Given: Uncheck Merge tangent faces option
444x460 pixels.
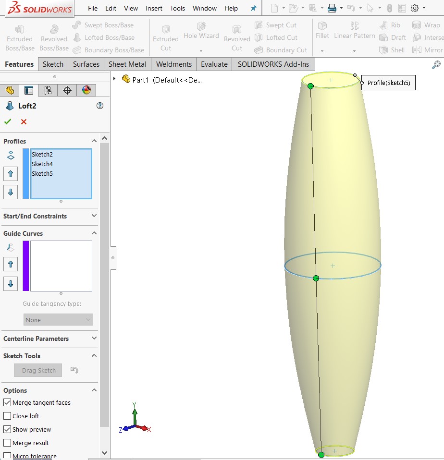Looking at the screenshot, I should pos(7,403).
